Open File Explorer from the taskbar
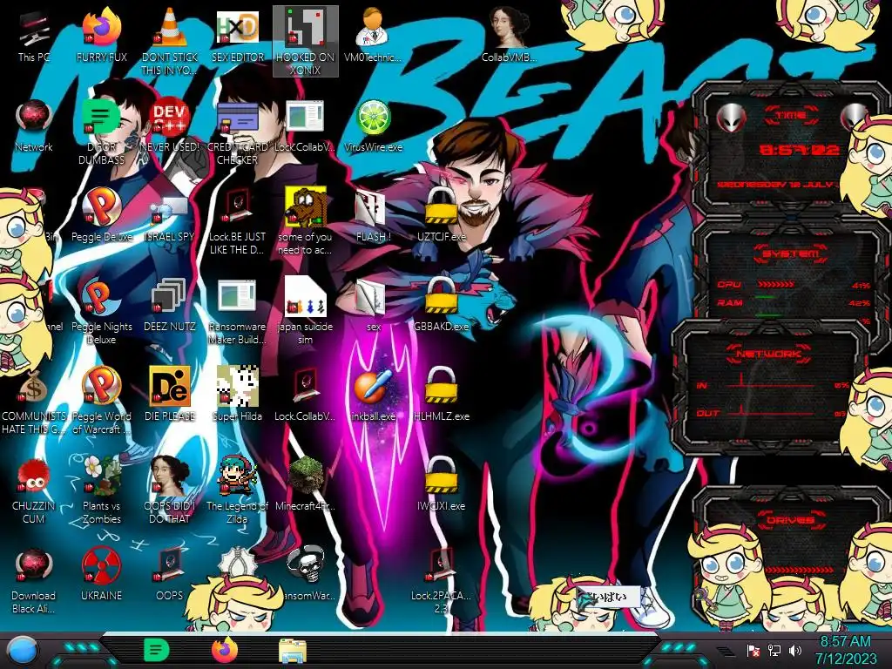Viewport: 892px width, 669px height. click(x=293, y=651)
